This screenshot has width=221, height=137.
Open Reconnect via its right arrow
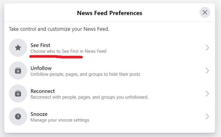point(207,94)
